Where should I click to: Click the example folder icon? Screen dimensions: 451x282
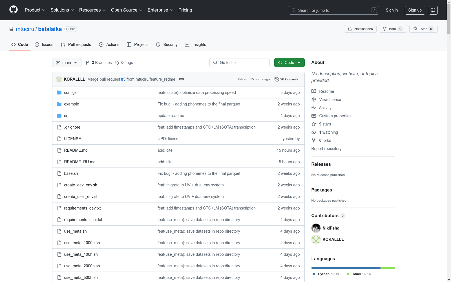(59, 104)
